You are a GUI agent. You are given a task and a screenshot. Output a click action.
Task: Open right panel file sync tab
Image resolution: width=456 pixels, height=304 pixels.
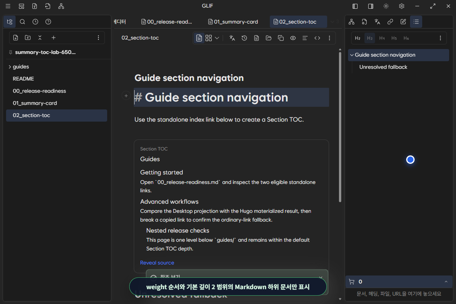point(364,22)
